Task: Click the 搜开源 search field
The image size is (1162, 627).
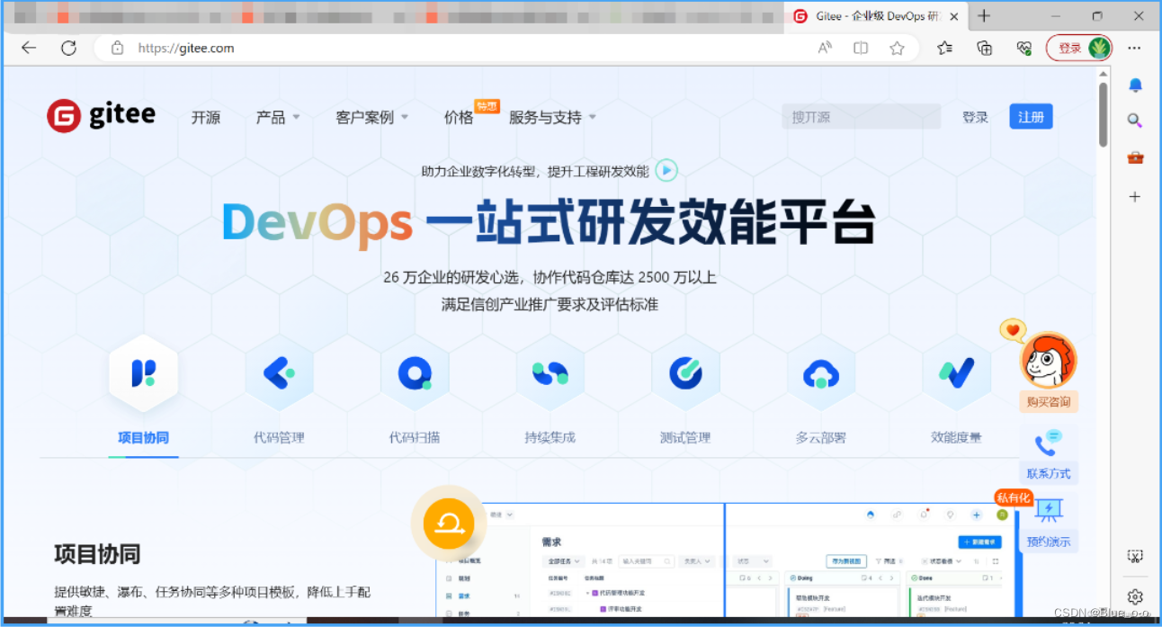Action: (860, 116)
